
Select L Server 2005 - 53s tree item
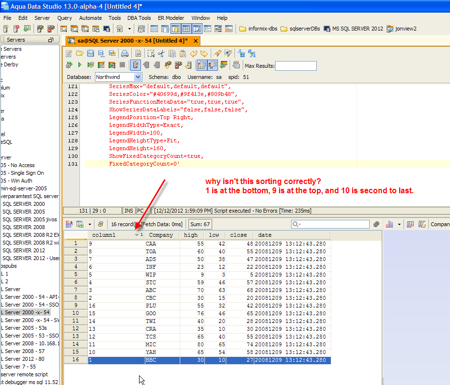(x=24, y=328)
